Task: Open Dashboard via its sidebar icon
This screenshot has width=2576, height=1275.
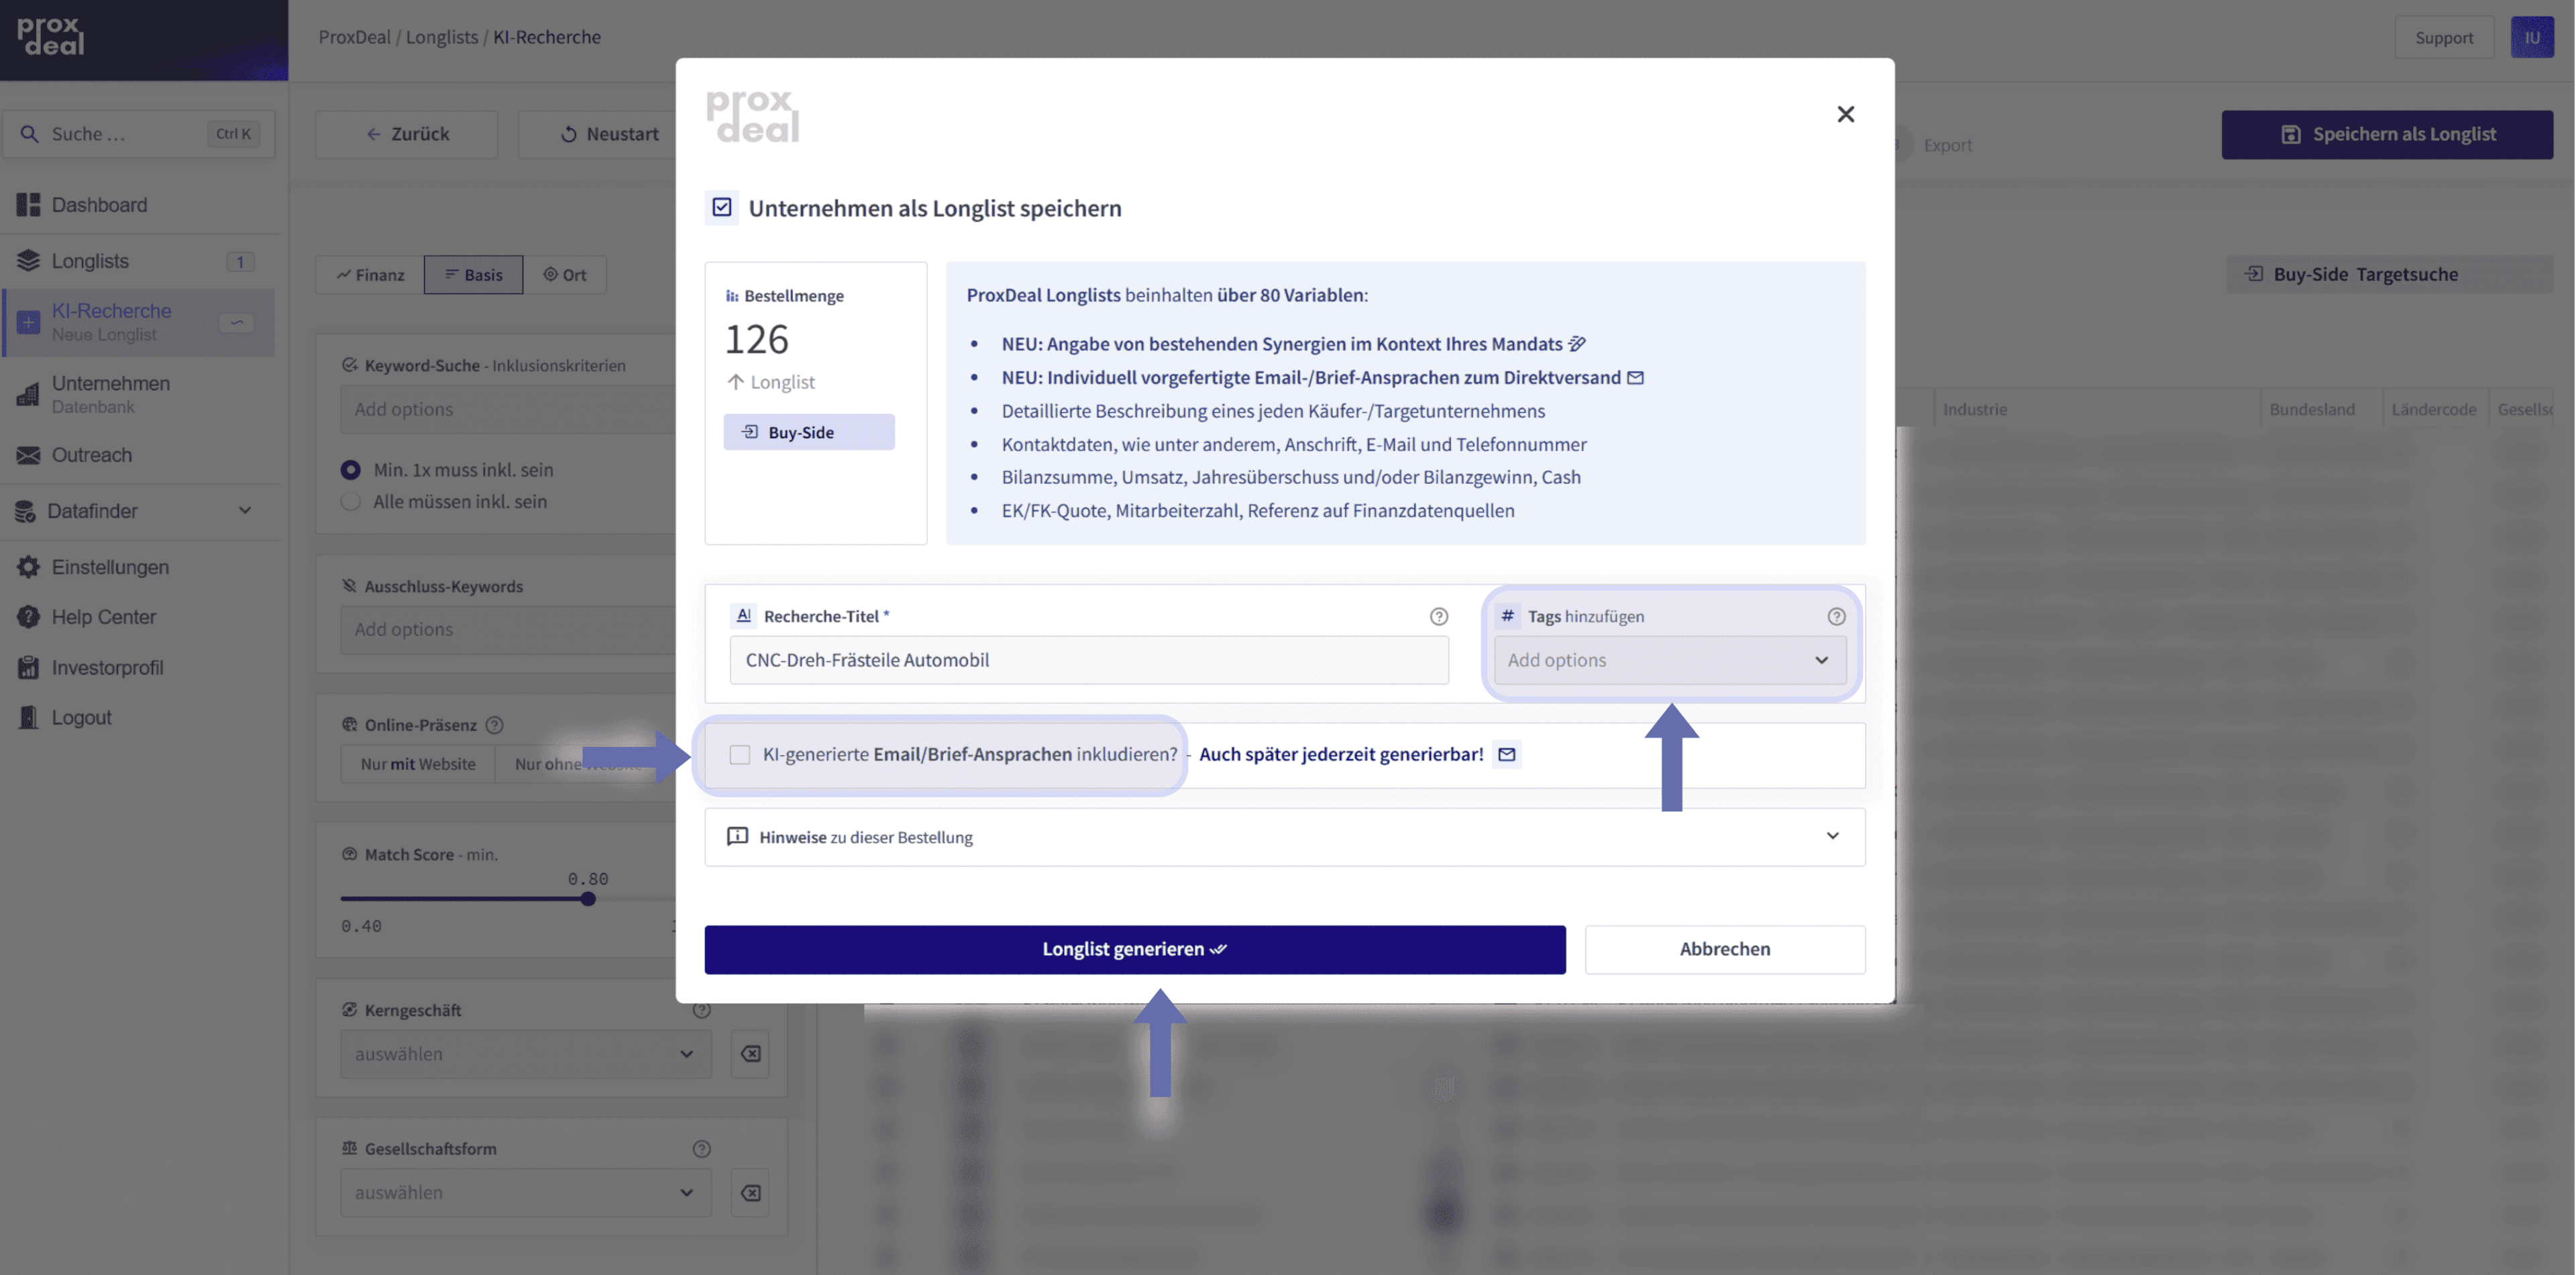Action: (x=28, y=205)
